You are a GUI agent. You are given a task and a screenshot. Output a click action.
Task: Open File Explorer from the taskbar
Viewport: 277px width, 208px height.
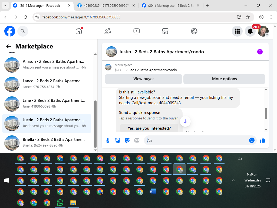(73, 203)
